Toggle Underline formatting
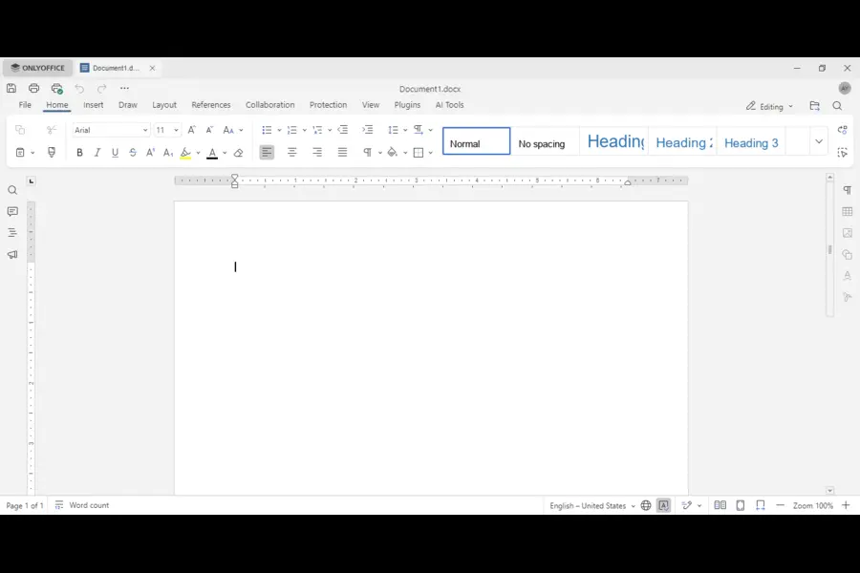The width and height of the screenshot is (860, 573). (116, 153)
